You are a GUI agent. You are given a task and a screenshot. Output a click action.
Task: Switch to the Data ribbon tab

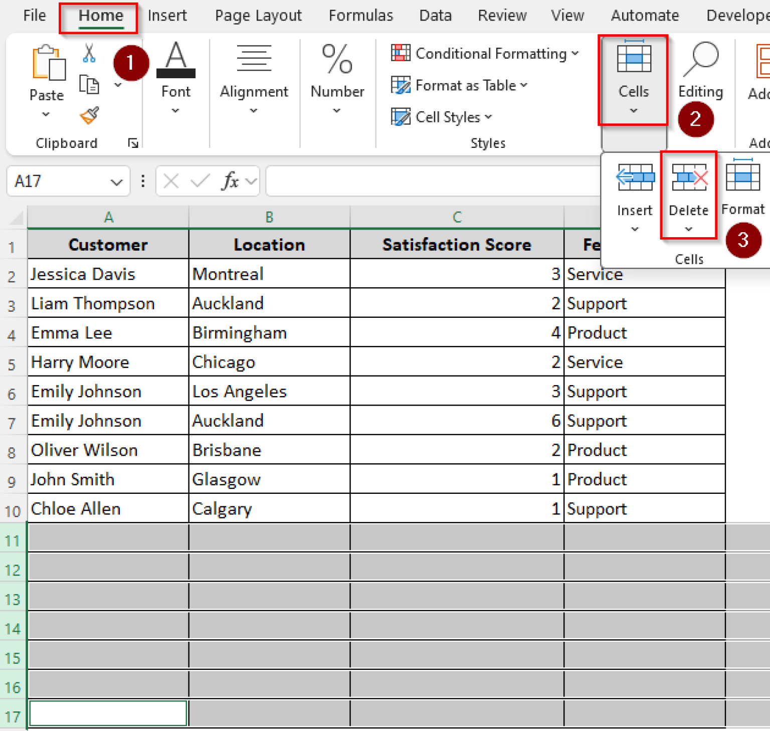[435, 15]
